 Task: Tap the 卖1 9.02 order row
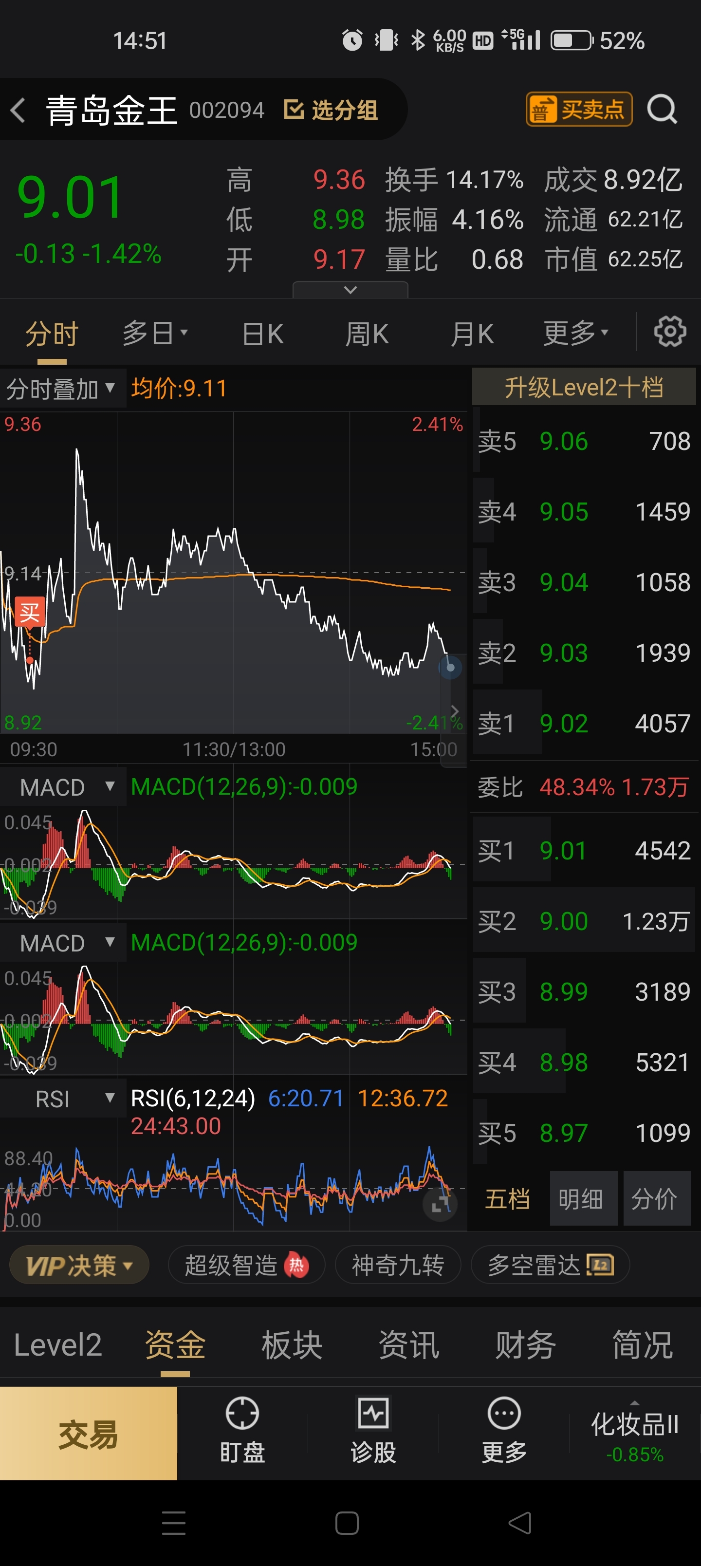coord(584,724)
